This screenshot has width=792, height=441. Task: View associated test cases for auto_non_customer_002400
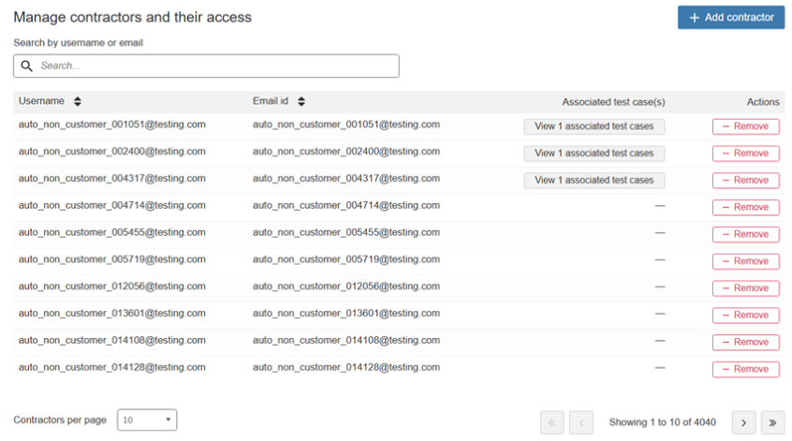point(594,154)
